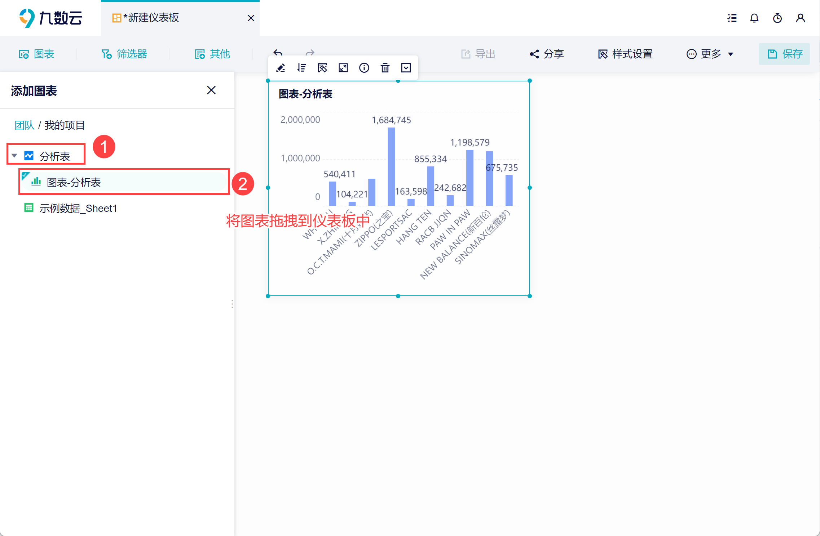Click the 图表 toolbar button
Screen dimensions: 820x536
click(36, 54)
